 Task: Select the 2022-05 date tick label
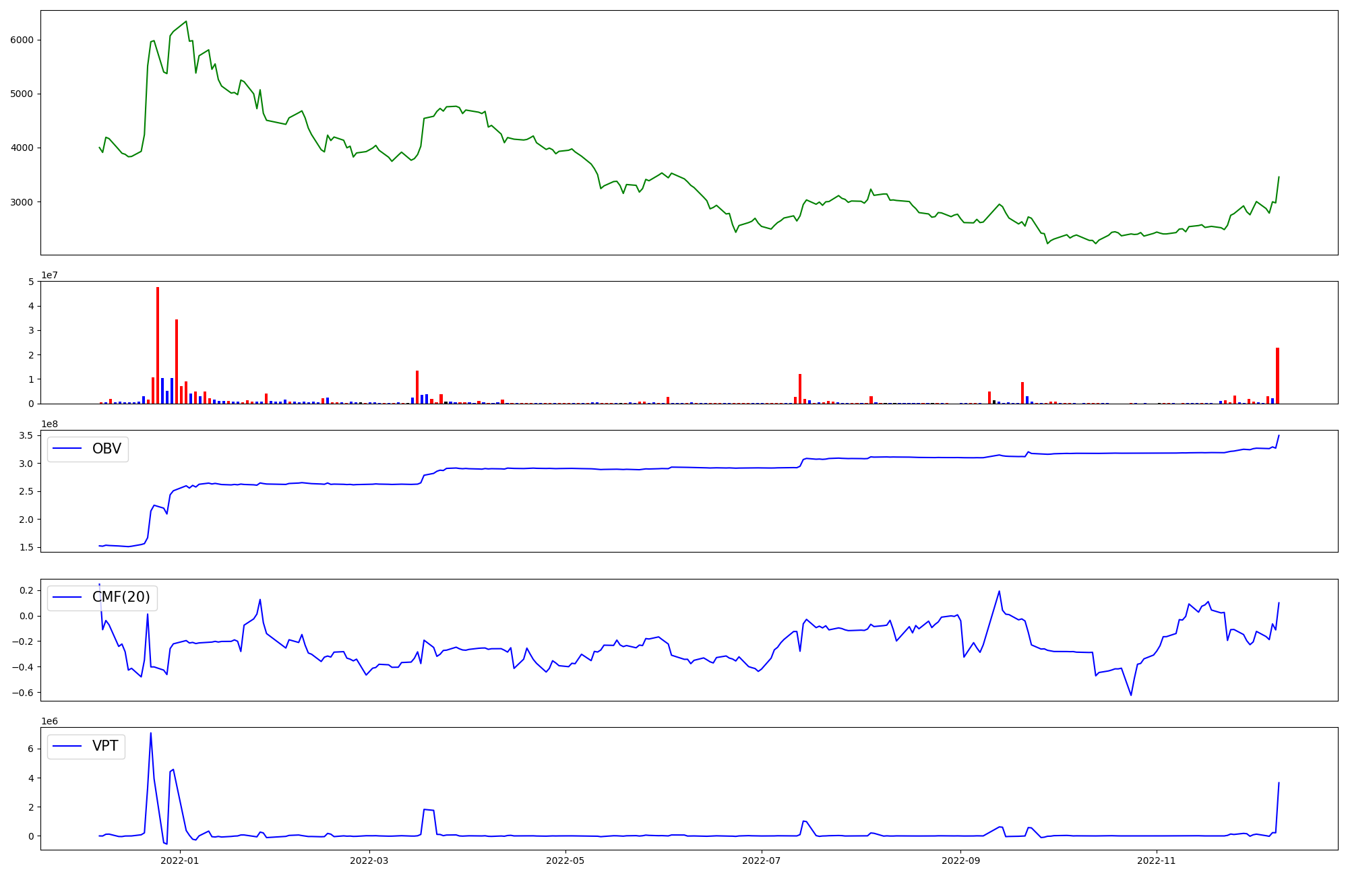pyautogui.click(x=565, y=861)
